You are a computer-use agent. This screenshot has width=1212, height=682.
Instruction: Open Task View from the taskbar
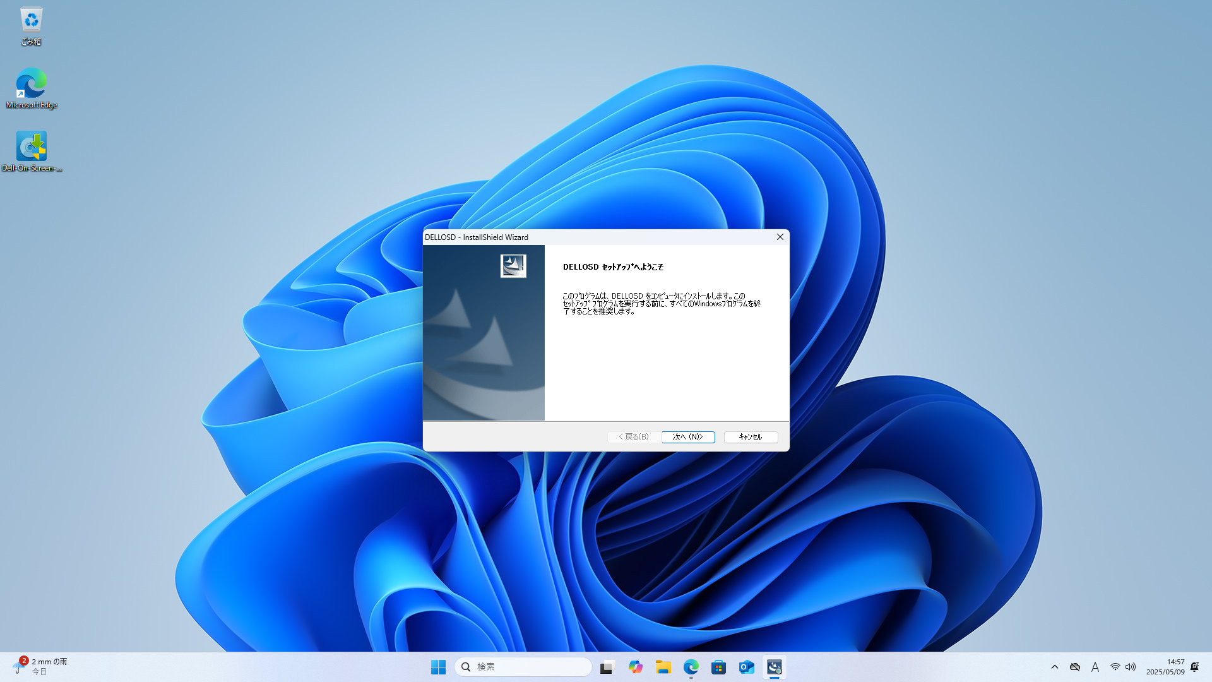(607, 667)
